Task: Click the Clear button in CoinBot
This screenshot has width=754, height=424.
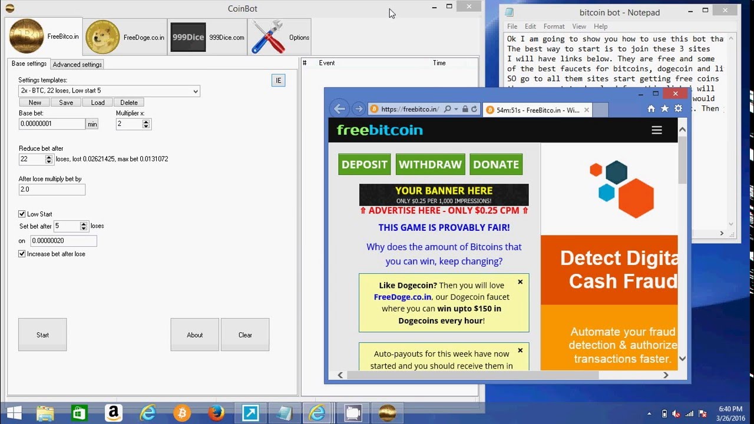Action: 245,334
